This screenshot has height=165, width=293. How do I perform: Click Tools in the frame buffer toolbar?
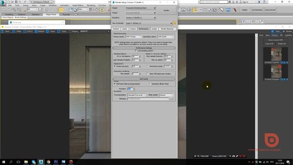pos(62,31)
